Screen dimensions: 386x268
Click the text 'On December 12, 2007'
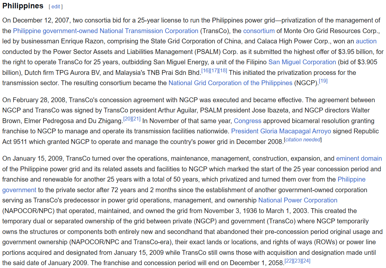point(36,20)
